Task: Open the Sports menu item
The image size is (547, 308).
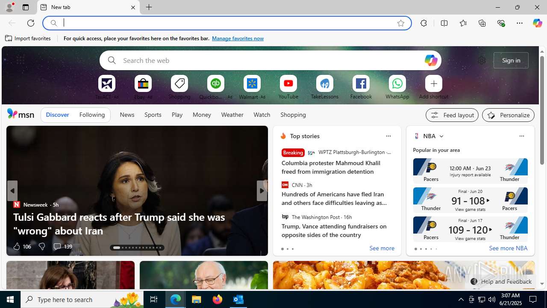Action: coord(153,115)
